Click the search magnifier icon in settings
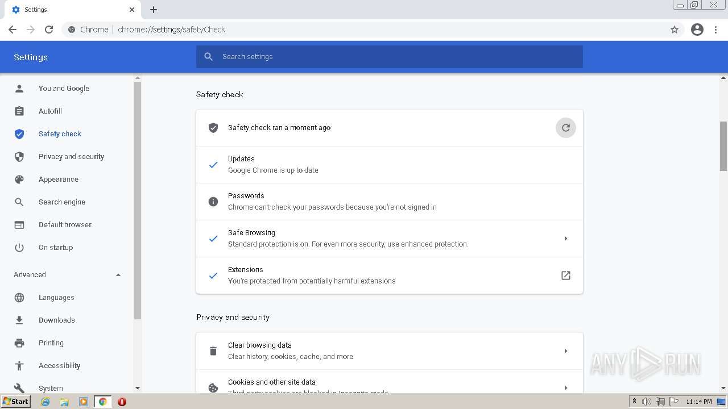728x409 pixels. click(x=209, y=57)
